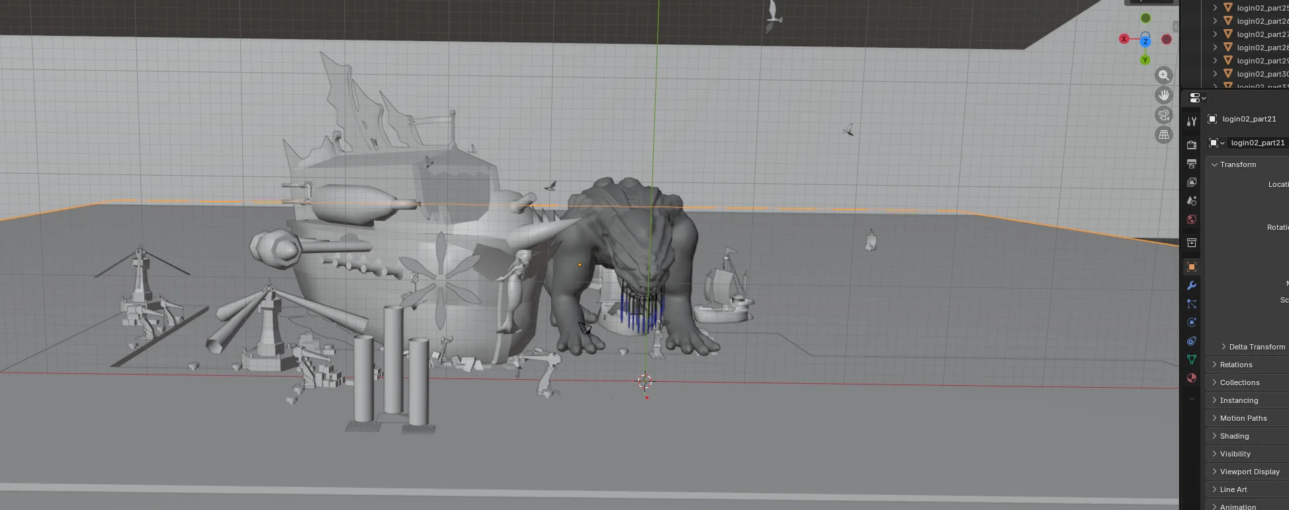Open Object Data mesh properties tab
The height and width of the screenshot is (510, 1289).
point(1192,359)
